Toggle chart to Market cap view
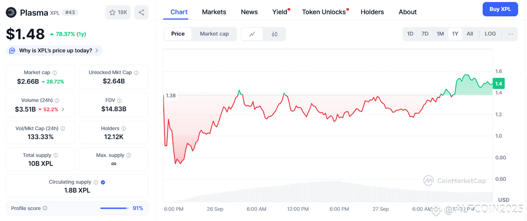This screenshot has height=221, width=527. click(x=214, y=34)
